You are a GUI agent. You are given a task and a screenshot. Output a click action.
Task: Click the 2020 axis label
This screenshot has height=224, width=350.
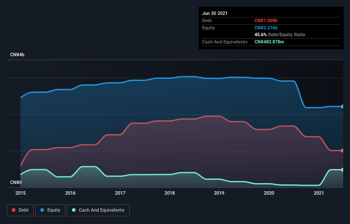coord(269,193)
